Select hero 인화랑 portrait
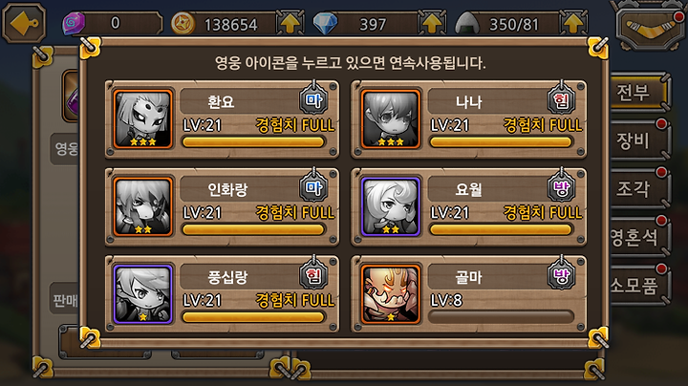This screenshot has width=688, height=386. [142, 206]
